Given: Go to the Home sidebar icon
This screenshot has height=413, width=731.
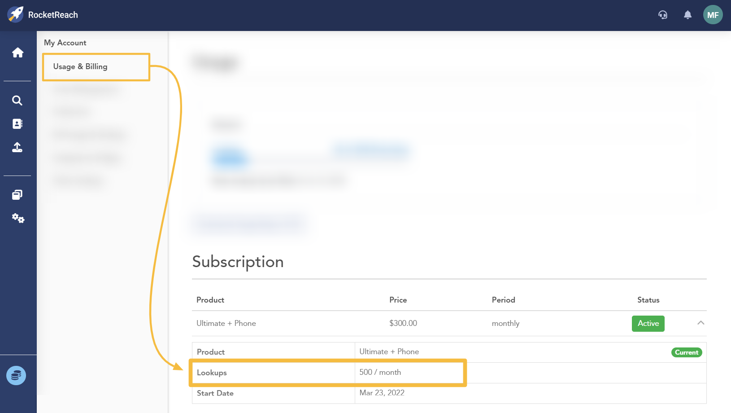Looking at the screenshot, I should click(x=18, y=53).
